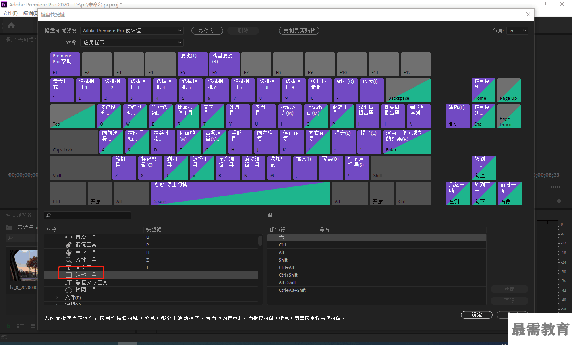Click the 向上 arrow key on the virtual keyboard

(x=483, y=168)
